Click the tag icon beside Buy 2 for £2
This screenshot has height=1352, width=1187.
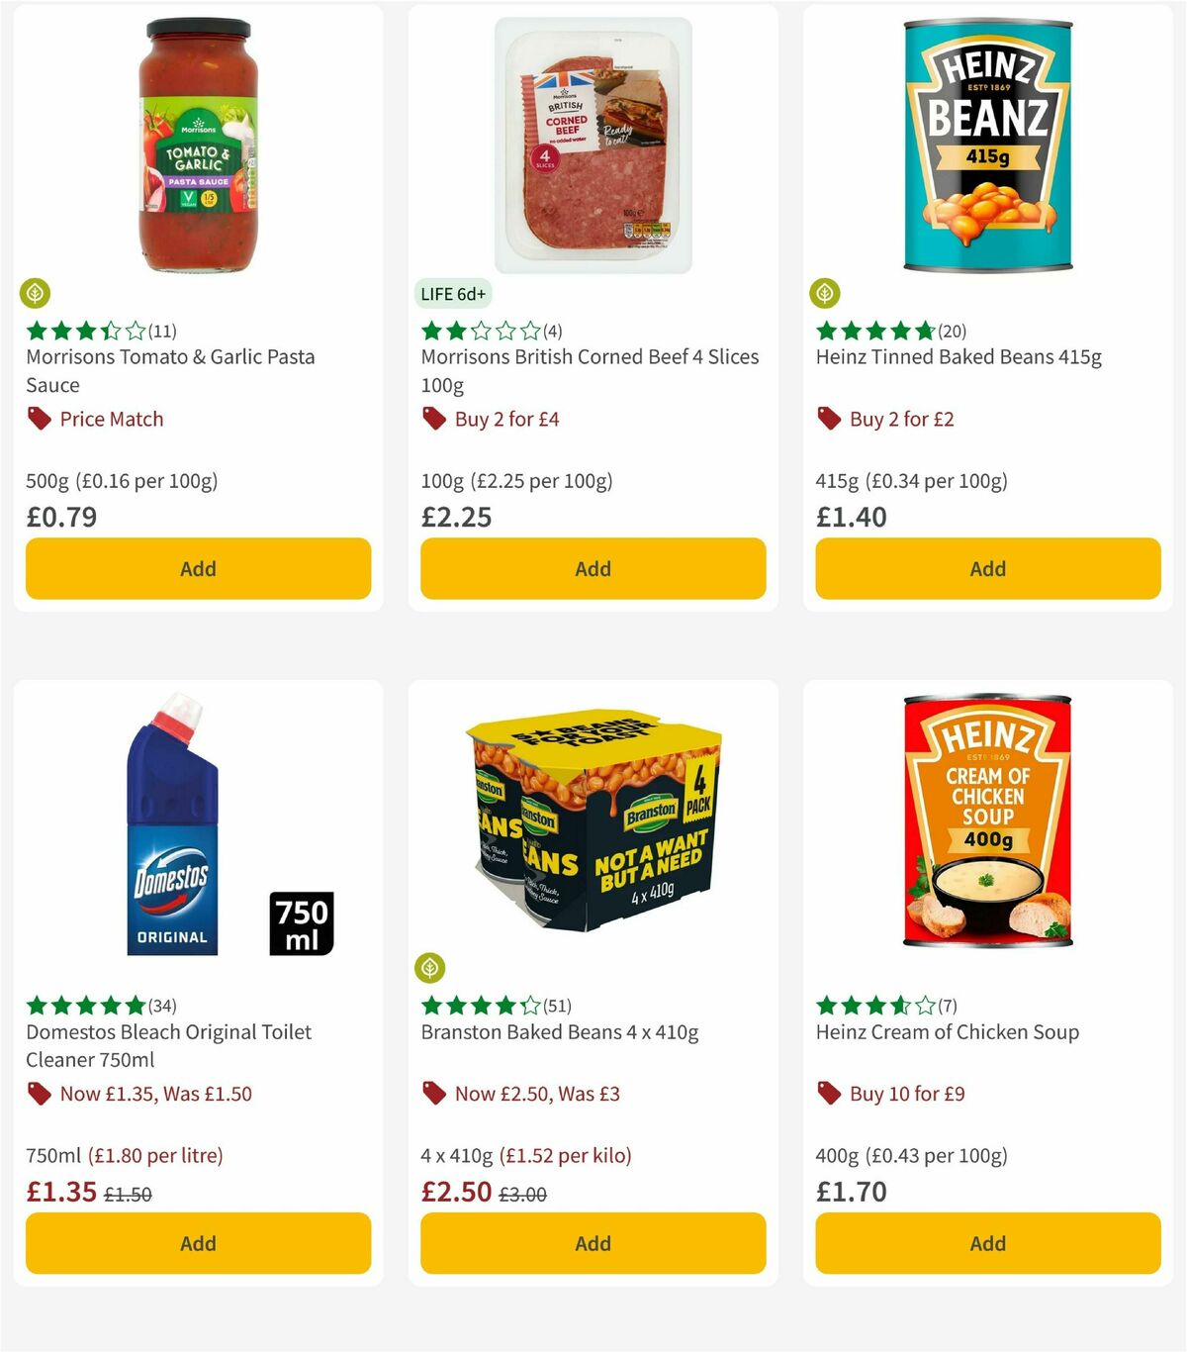point(828,419)
